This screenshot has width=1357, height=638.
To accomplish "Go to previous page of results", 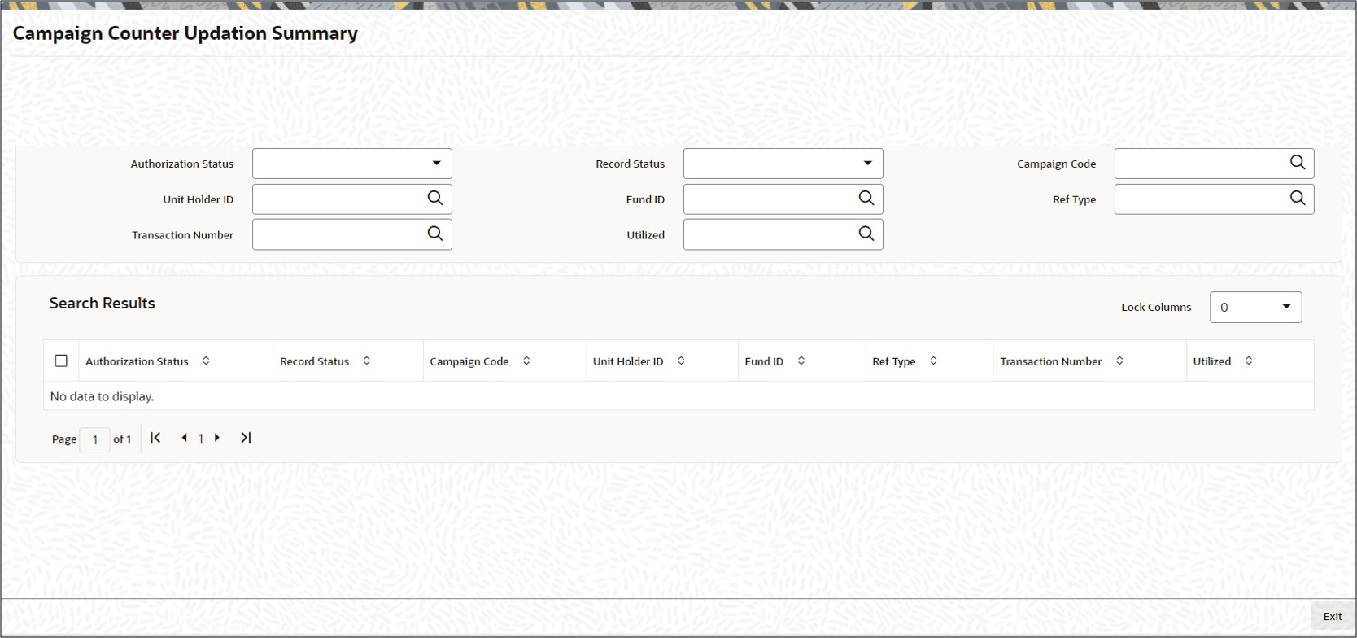I will (185, 438).
